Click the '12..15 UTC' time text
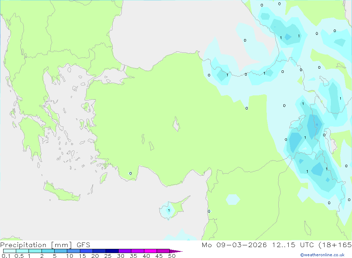Image resolution: width=352 pixels, height=258 pixels. point(293,245)
